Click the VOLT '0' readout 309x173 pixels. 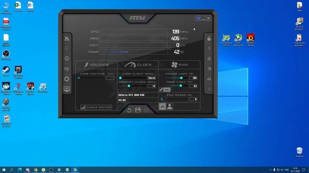pyautogui.click(x=178, y=45)
